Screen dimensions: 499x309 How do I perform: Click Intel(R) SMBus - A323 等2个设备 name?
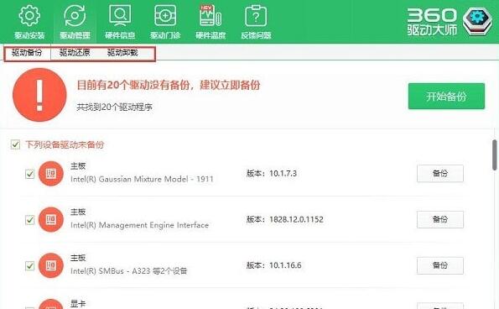(x=129, y=271)
